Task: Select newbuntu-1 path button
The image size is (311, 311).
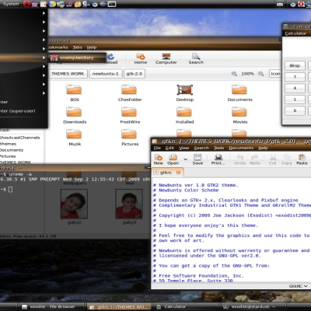Action: [105, 74]
